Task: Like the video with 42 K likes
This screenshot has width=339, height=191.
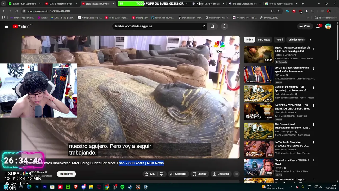Action: [150, 174]
